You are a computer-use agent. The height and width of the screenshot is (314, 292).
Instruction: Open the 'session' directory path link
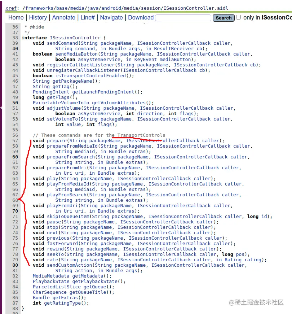[151, 8]
